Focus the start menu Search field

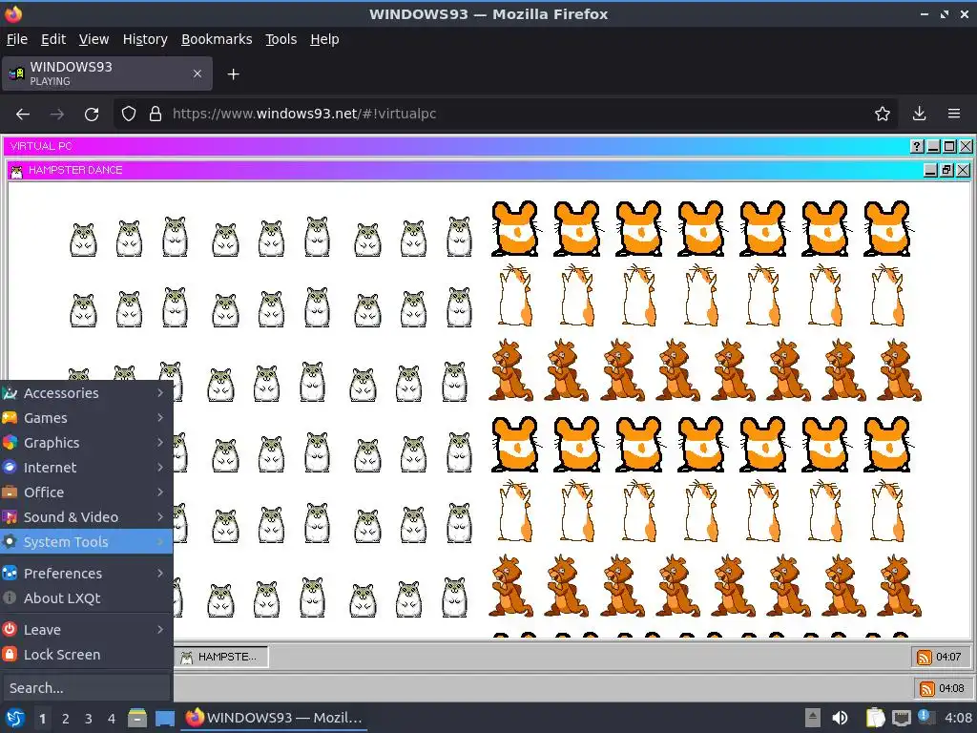[x=86, y=687]
